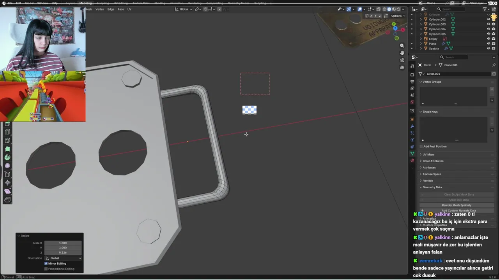Toggle X mirror axis button
499x280 pixels.
(x=372, y=16)
